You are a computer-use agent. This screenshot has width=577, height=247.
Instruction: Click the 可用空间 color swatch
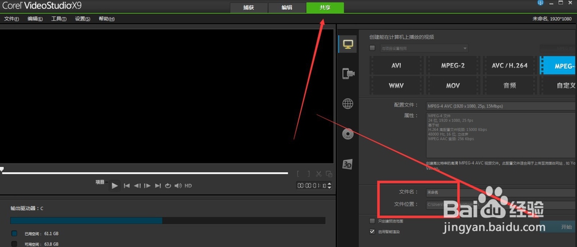pos(14,244)
